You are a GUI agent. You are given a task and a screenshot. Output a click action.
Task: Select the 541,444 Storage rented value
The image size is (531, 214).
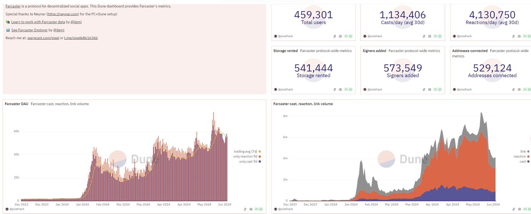[314, 68]
